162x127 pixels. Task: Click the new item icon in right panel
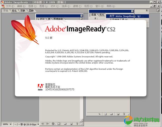[x=118, y=114]
